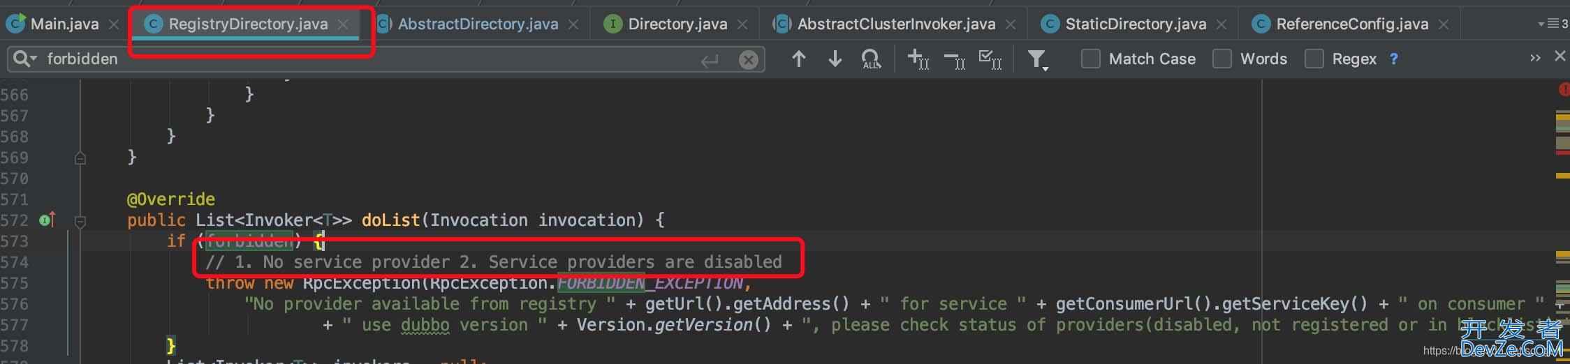
Task: Switch to the StaticDirectory.java tab
Action: (x=1136, y=24)
